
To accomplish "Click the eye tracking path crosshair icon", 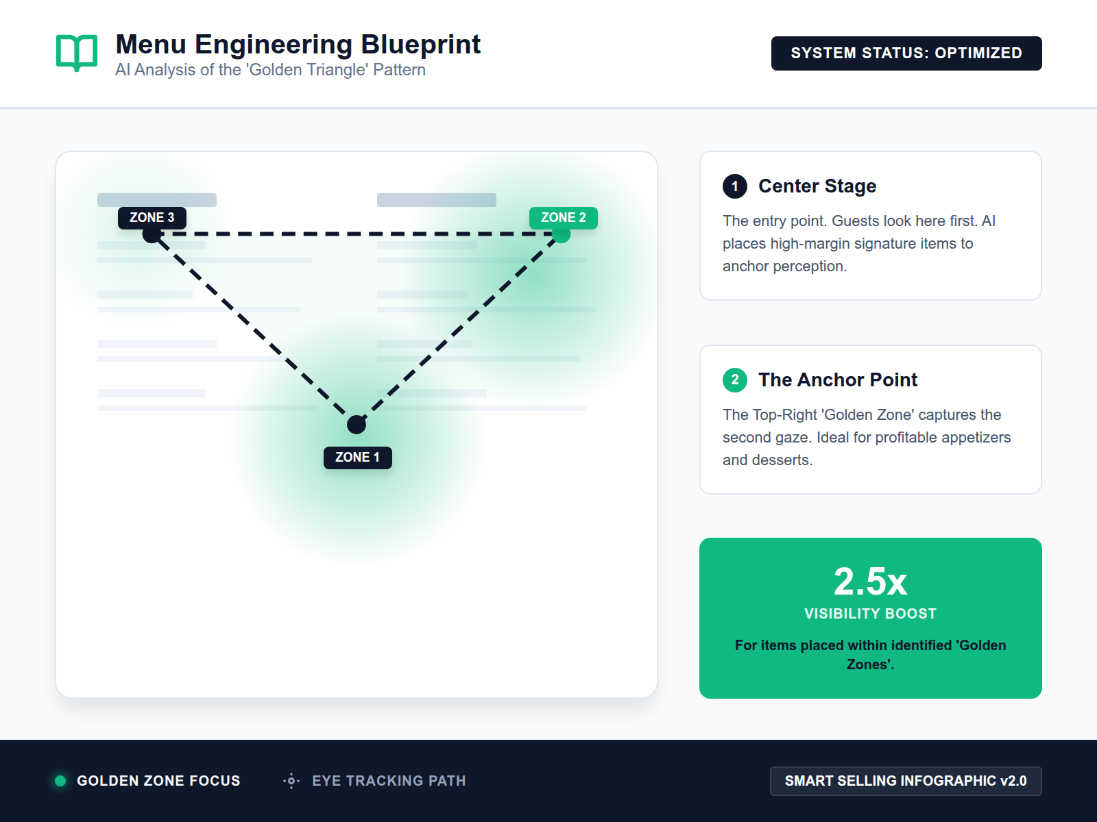I will point(291,781).
